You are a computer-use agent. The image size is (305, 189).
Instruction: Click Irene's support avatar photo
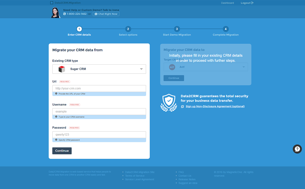(55, 12)
